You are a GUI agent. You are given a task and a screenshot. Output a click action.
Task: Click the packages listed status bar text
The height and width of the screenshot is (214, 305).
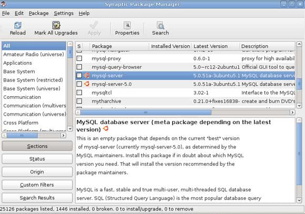tap(96, 209)
